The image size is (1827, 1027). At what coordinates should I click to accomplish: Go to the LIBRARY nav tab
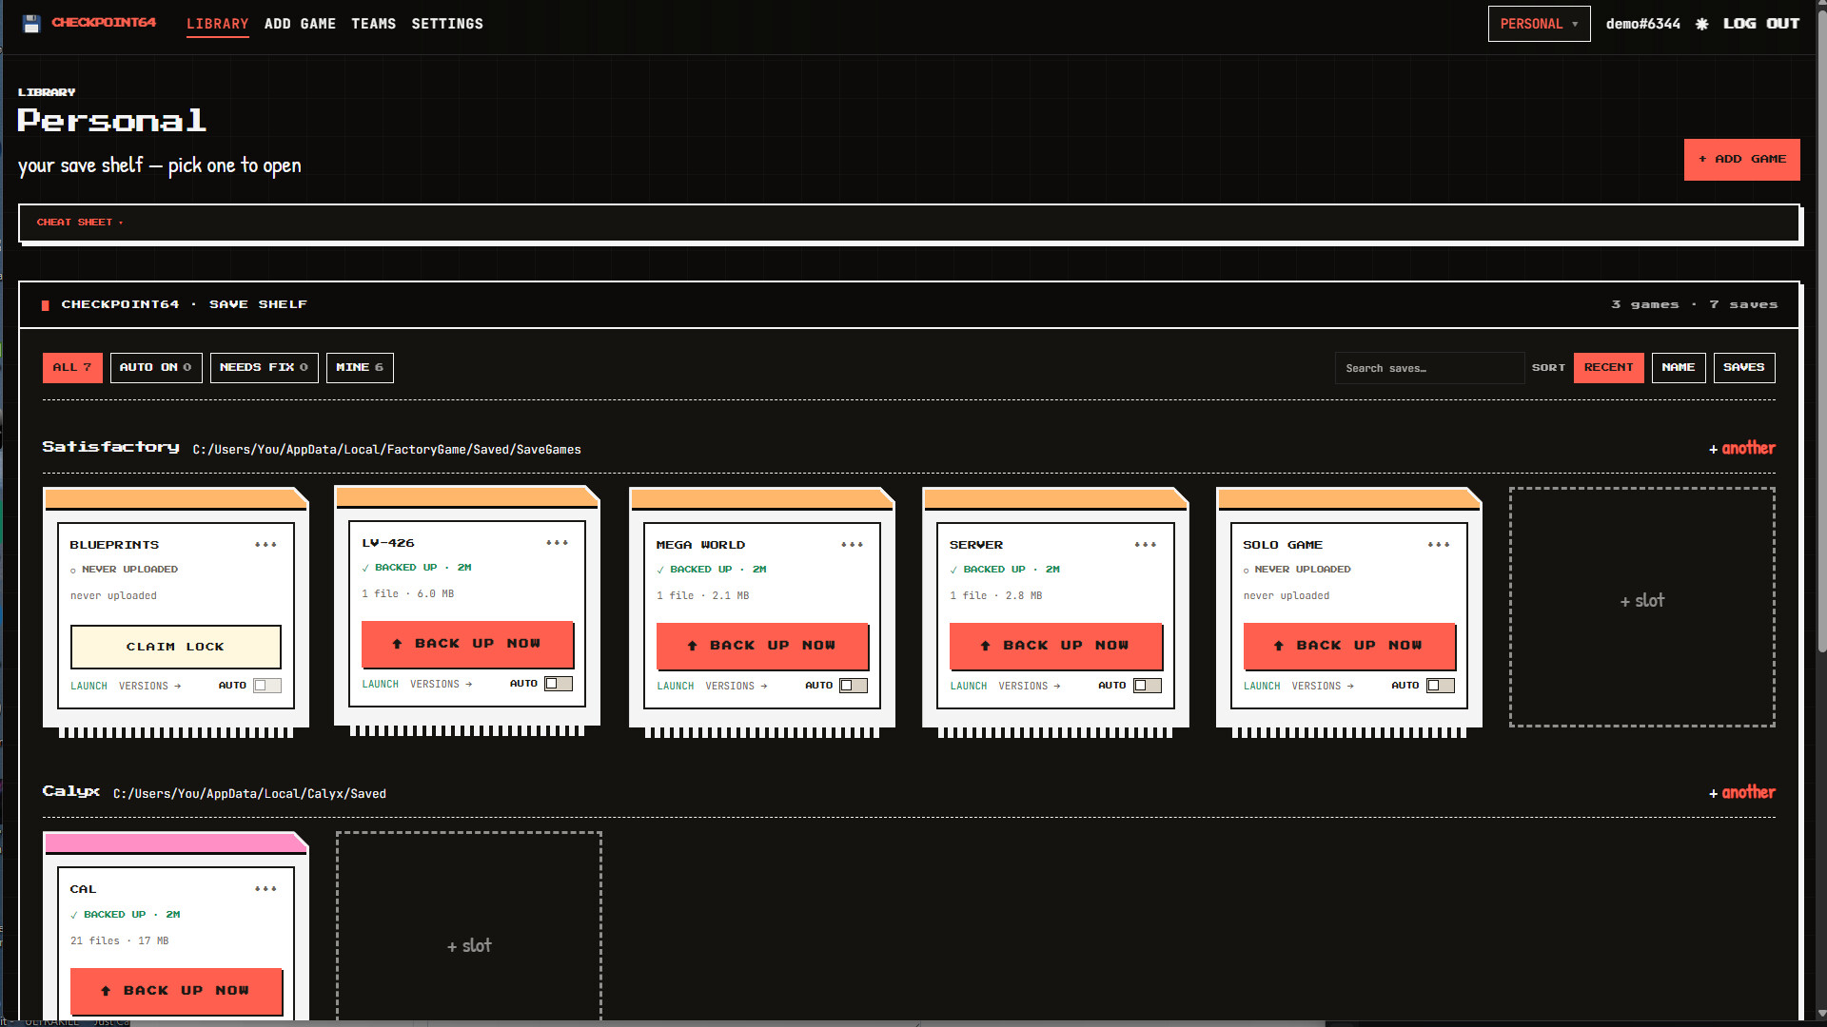point(217,24)
